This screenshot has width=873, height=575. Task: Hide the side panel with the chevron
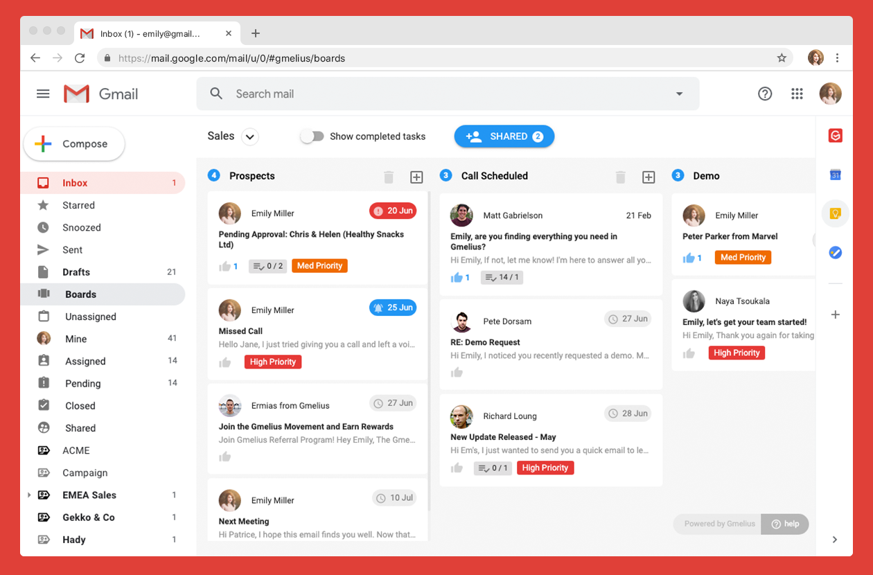click(835, 540)
